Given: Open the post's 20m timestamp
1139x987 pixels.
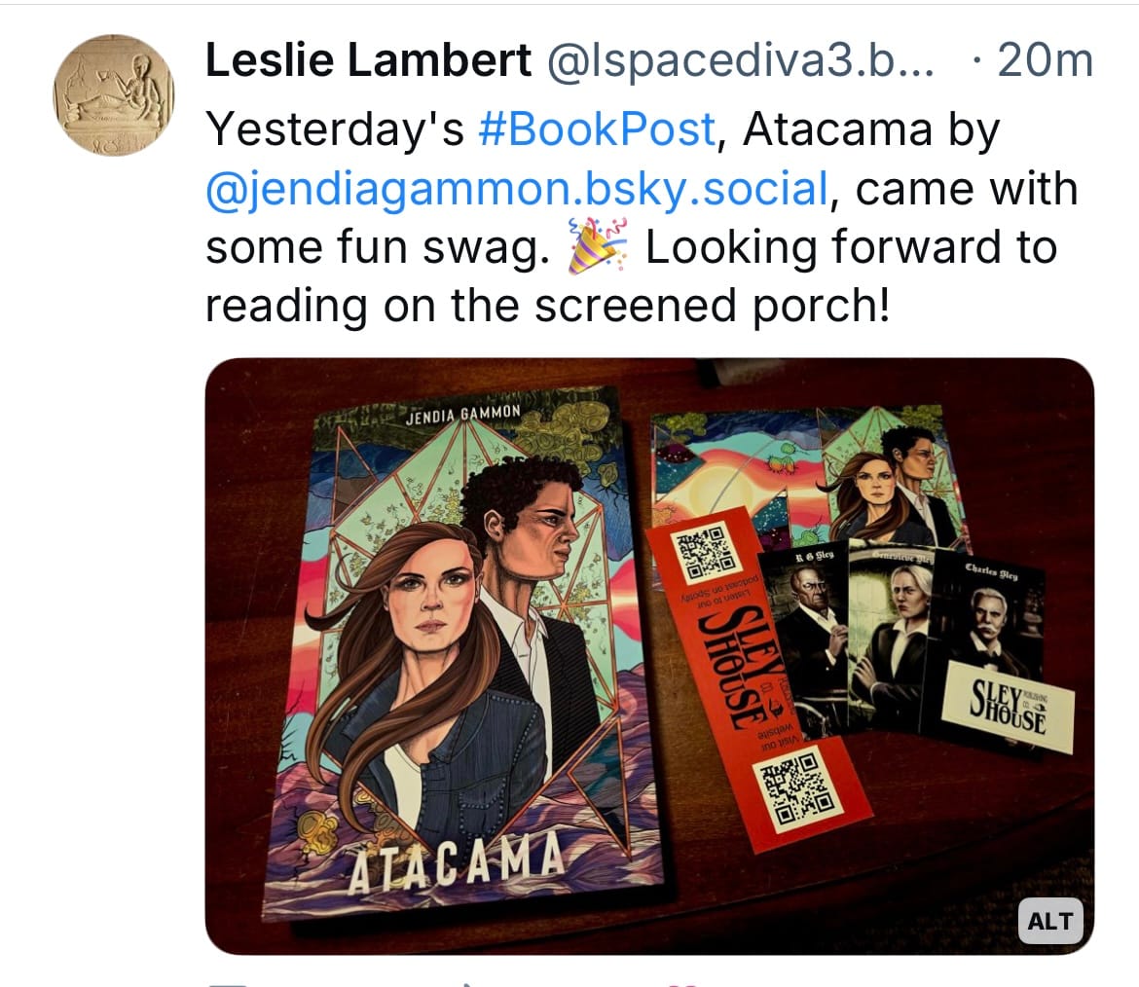Looking at the screenshot, I should [x=1046, y=60].
